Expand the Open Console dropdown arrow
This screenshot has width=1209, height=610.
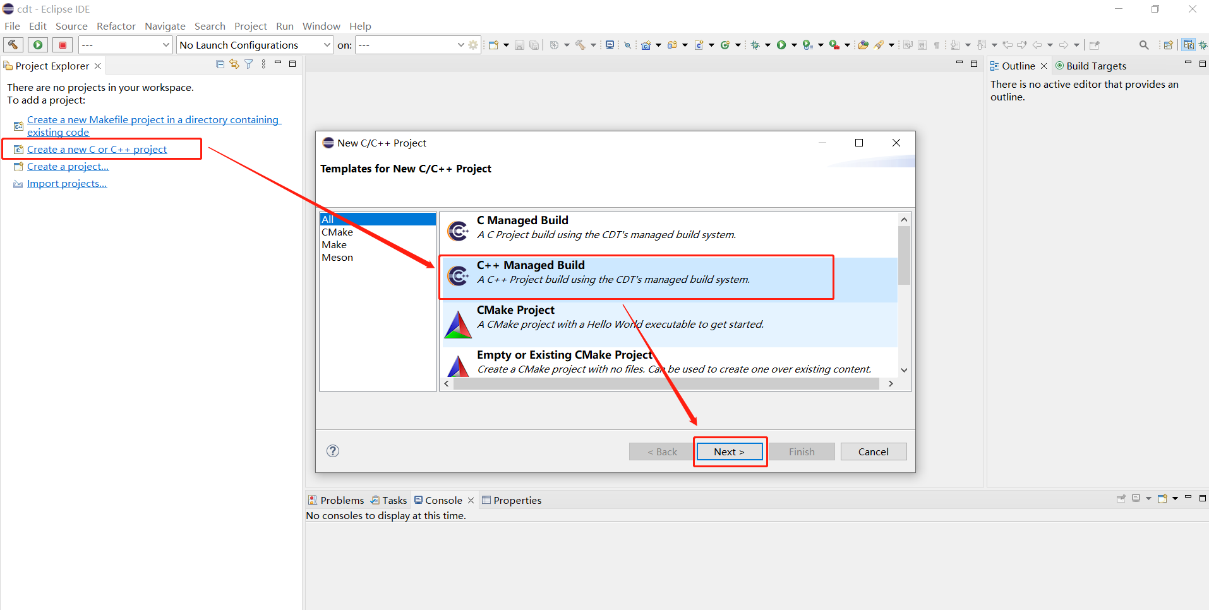[1175, 498]
